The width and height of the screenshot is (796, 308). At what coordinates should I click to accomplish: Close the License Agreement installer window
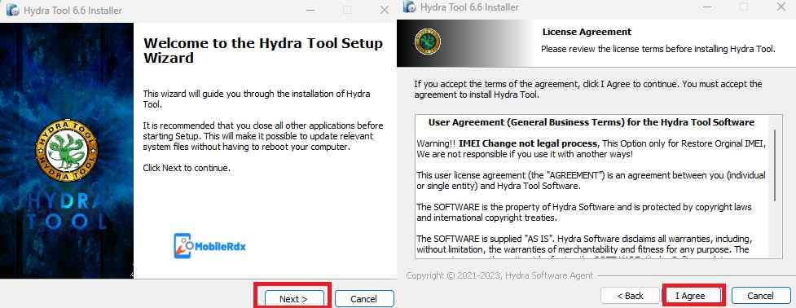tap(781, 7)
